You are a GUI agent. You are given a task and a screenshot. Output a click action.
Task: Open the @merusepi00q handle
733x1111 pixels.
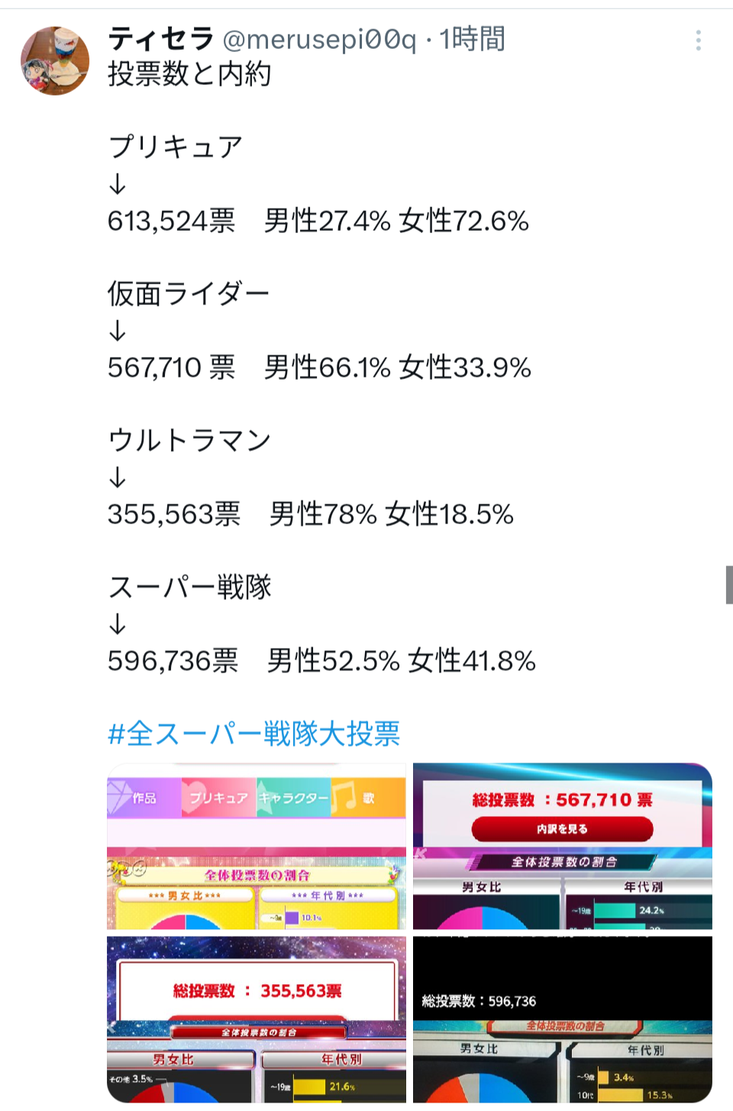pyautogui.click(x=319, y=39)
